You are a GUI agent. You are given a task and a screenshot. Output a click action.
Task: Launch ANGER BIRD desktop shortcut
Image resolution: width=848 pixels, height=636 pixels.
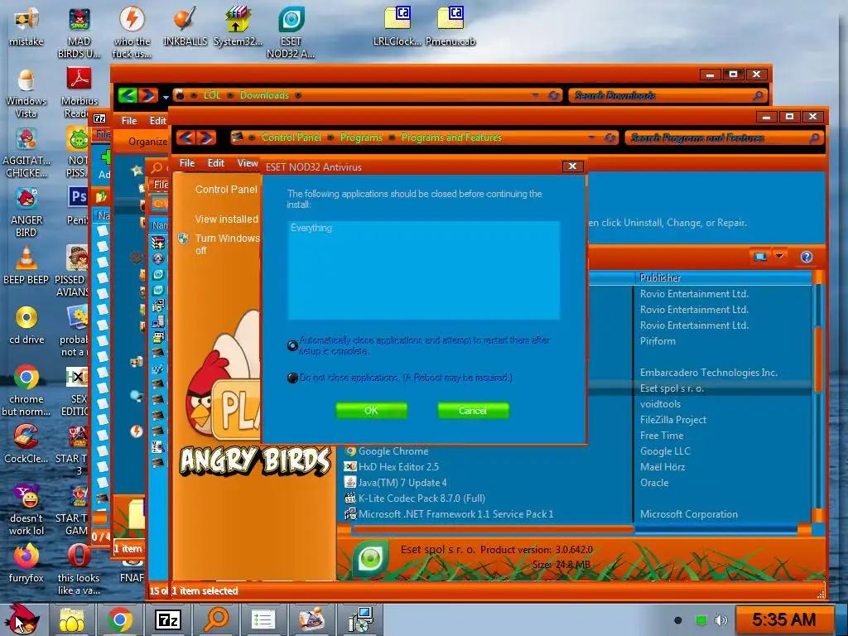[x=26, y=212]
